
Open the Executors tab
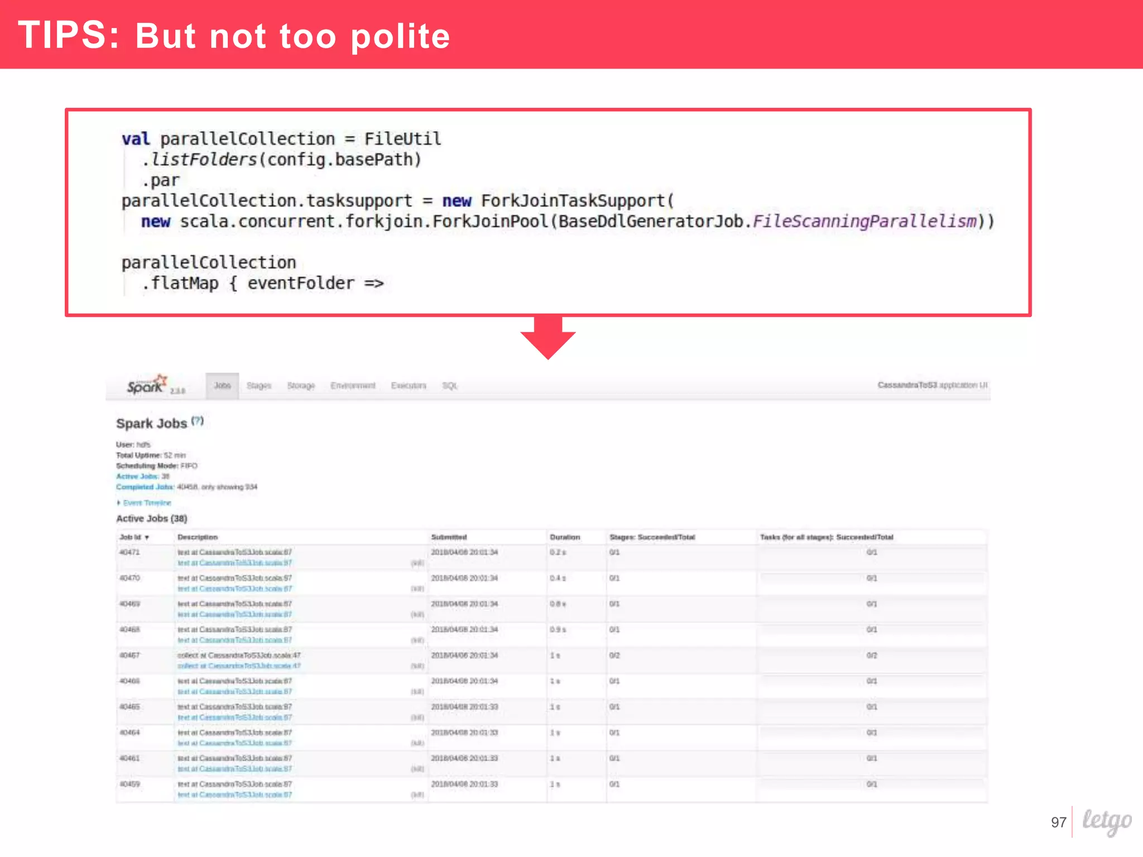point(408,386)
